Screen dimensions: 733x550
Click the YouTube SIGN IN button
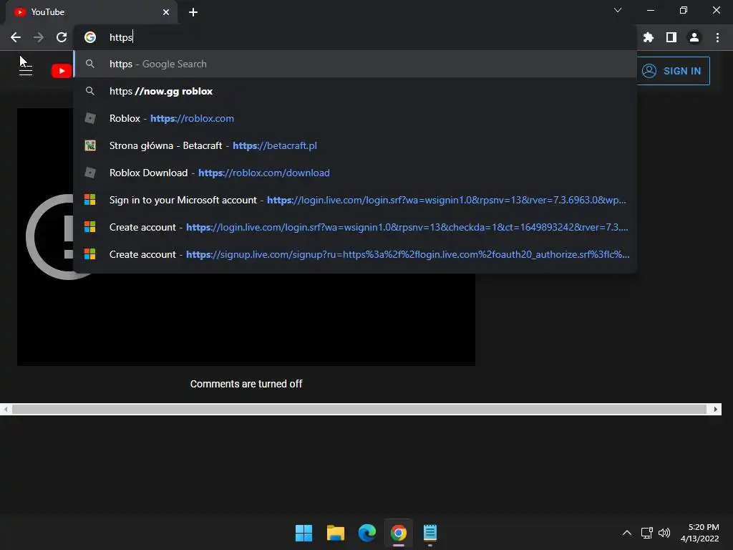(x=673, y=71)
